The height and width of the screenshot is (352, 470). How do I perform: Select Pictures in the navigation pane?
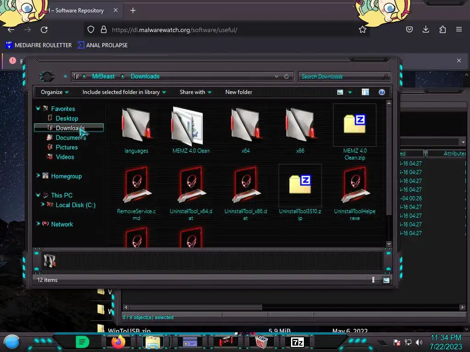tap(67, 147)
